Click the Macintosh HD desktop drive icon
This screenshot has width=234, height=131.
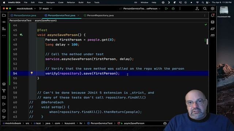(x=224, y=12)
